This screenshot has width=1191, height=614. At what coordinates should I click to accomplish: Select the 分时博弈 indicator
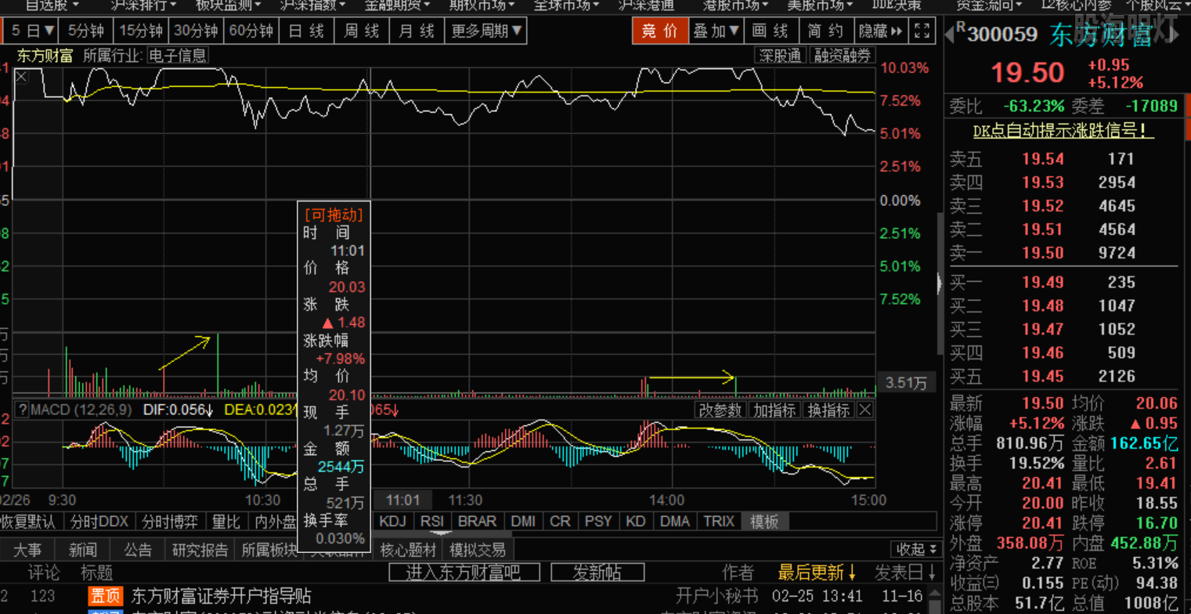169,522
